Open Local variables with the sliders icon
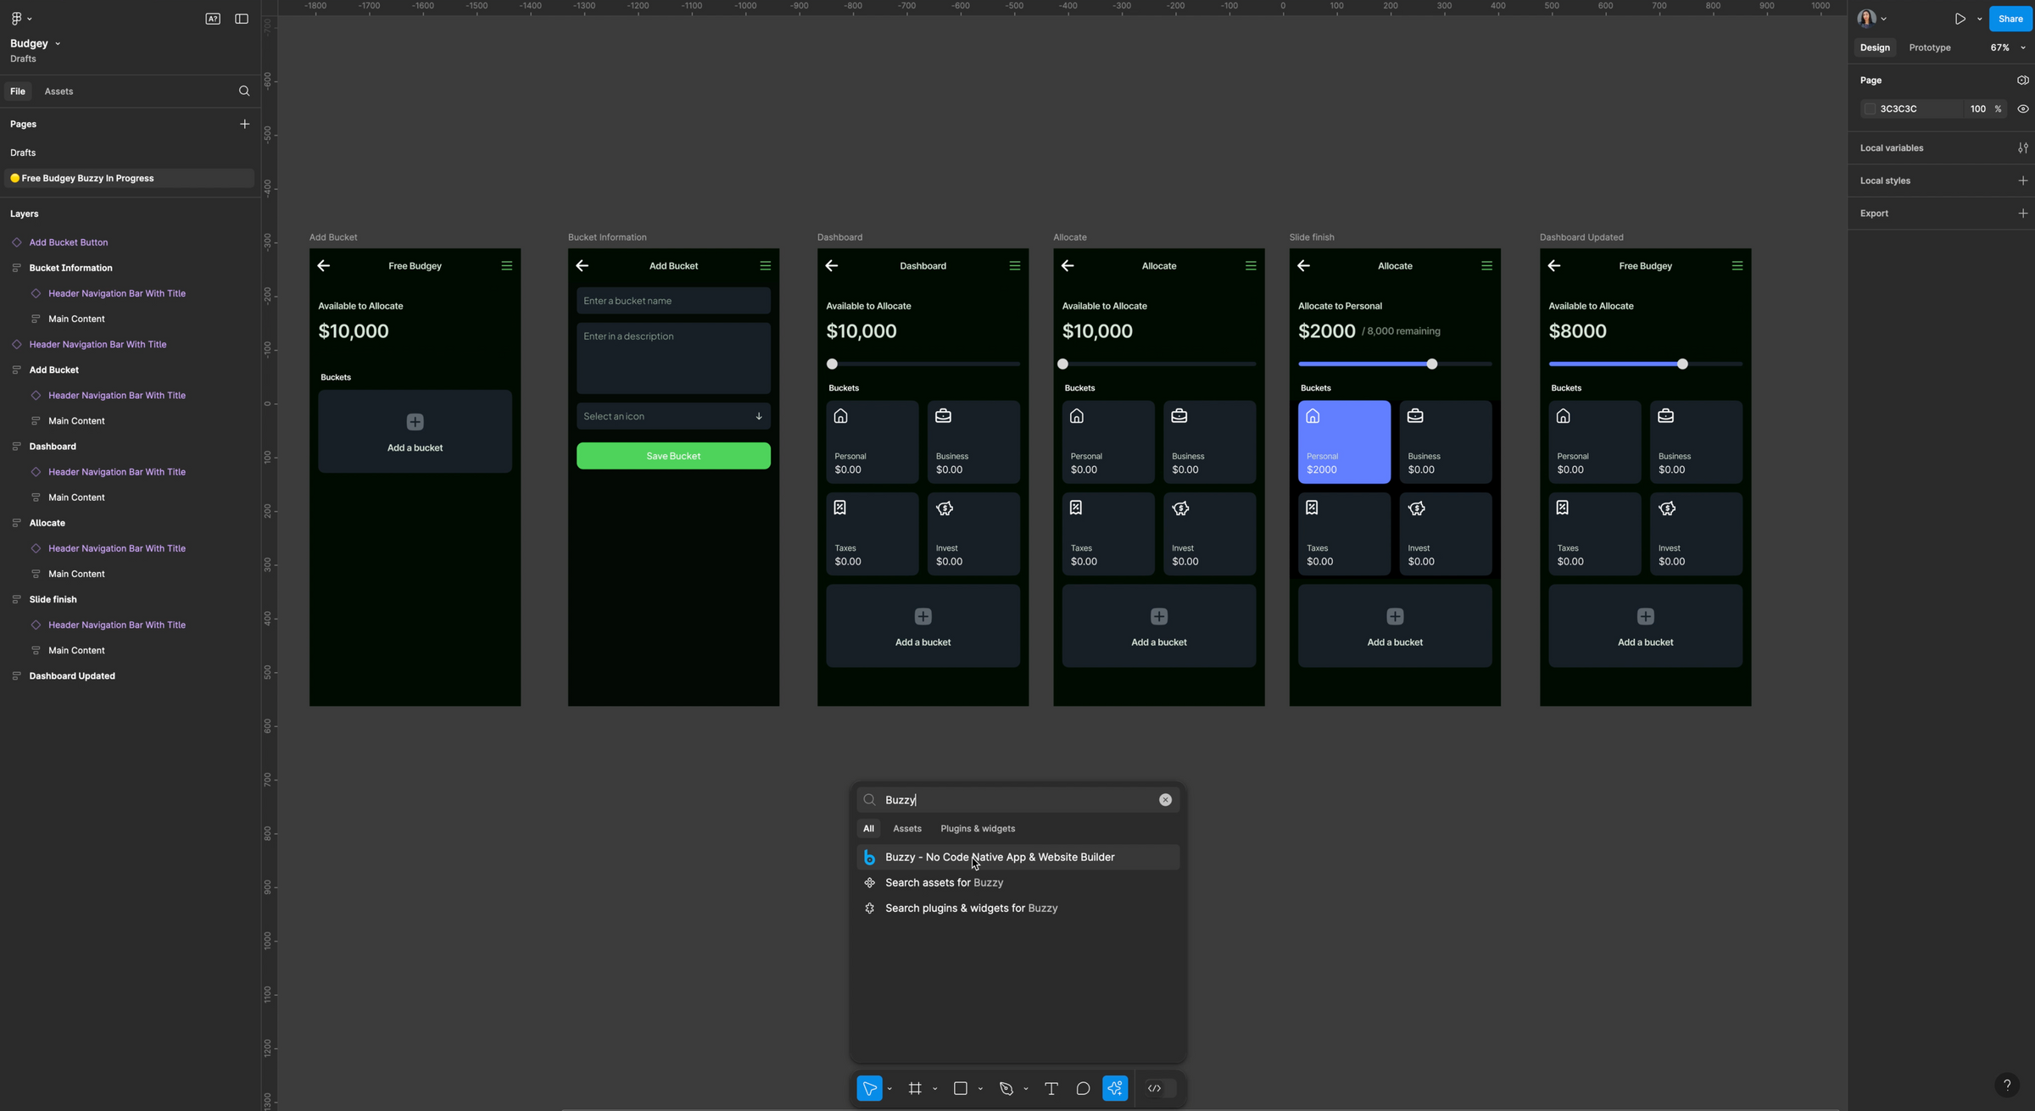The image size is (2035, 1111). click(x=2023, y=147)
